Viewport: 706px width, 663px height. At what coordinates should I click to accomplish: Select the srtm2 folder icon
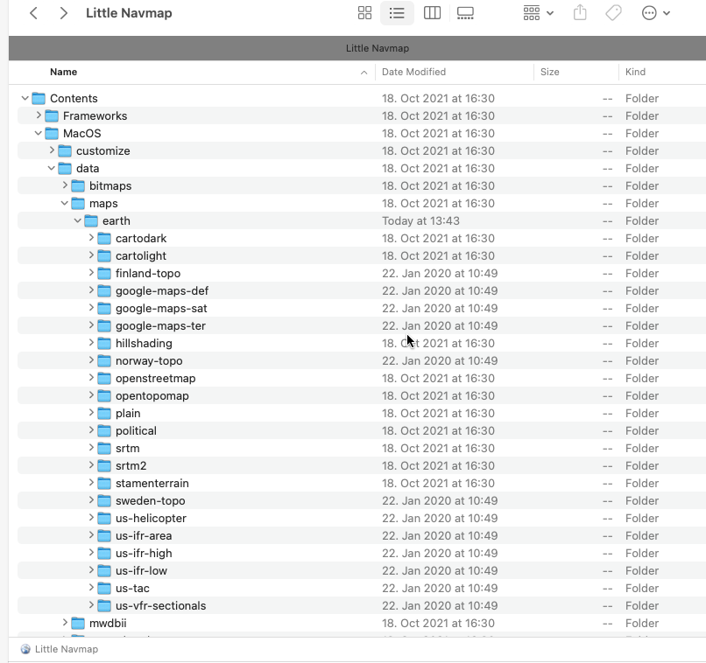[104, 466]
